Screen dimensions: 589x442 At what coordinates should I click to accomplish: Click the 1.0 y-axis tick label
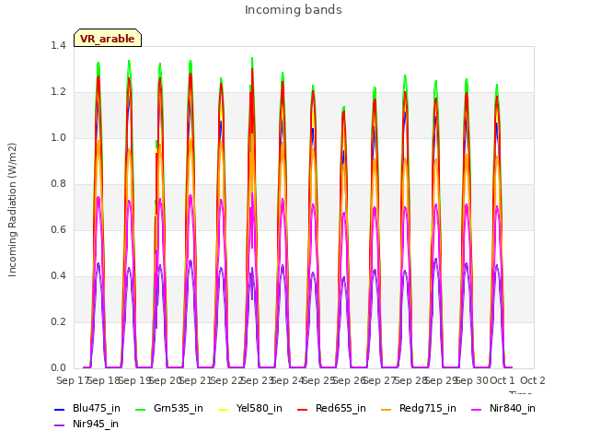tap(58, 137)
